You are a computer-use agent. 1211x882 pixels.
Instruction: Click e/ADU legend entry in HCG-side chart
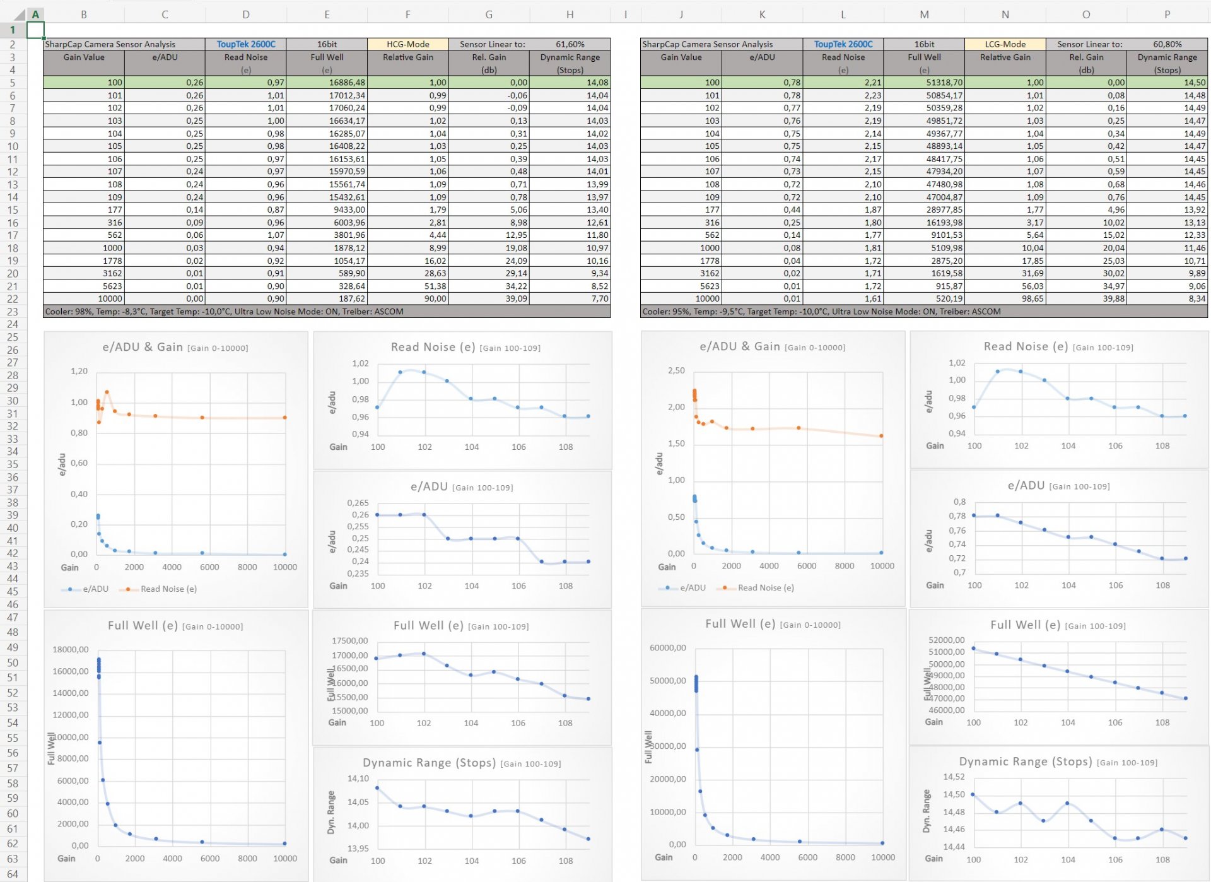(x=85, y=589)
